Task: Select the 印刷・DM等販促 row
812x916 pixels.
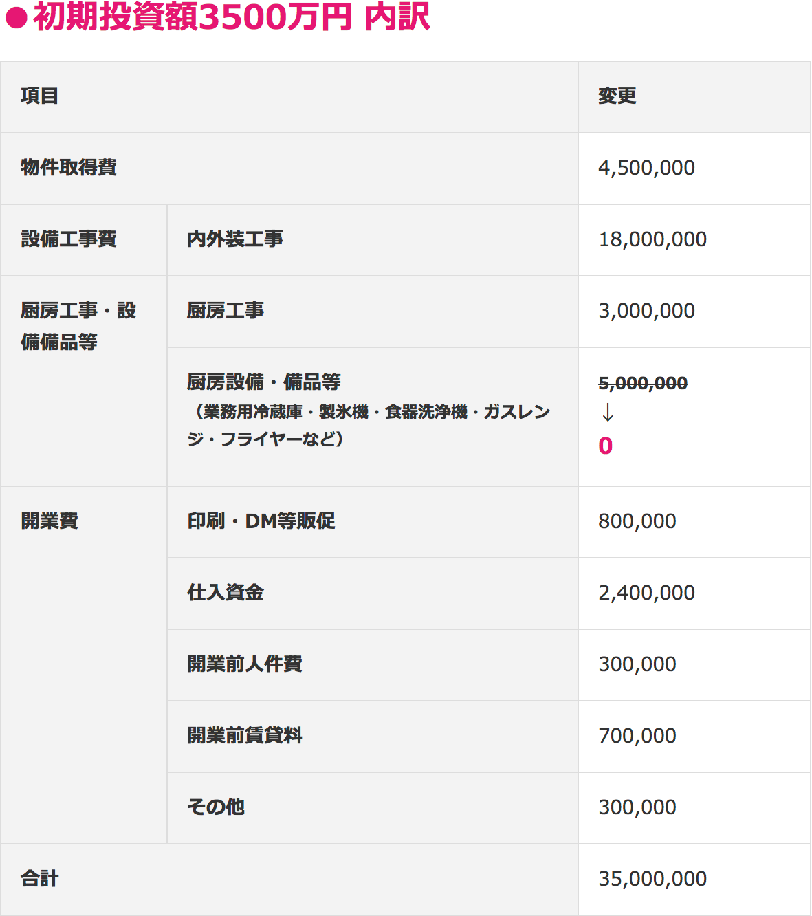Action: [261, 521]
